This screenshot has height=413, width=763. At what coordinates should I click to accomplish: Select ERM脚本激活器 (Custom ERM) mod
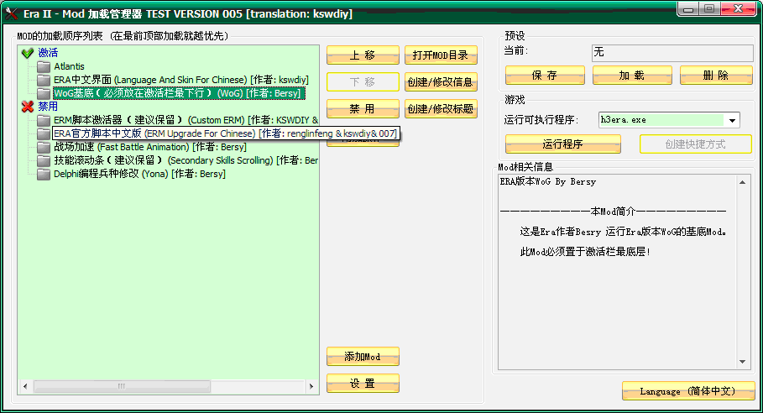(x=186, y=120)
